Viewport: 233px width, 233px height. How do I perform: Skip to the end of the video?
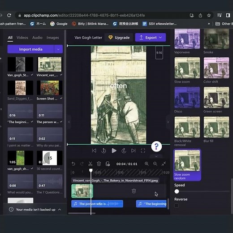click(133, 151)
